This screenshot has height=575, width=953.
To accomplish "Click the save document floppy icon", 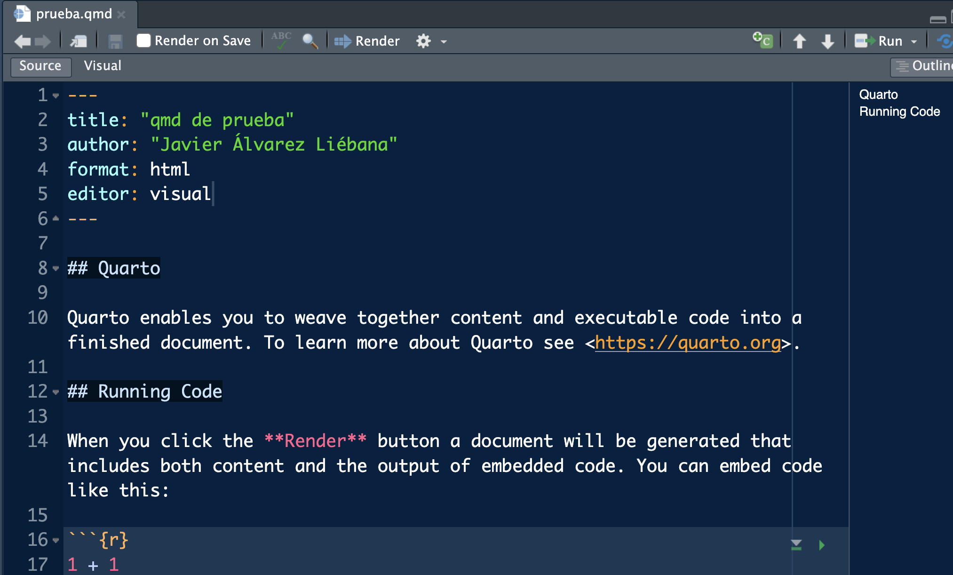I will pos(115,41).
